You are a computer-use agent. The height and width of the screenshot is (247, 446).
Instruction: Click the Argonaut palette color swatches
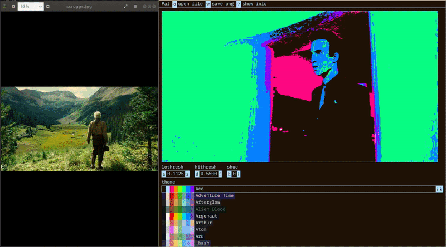point(178,216)
